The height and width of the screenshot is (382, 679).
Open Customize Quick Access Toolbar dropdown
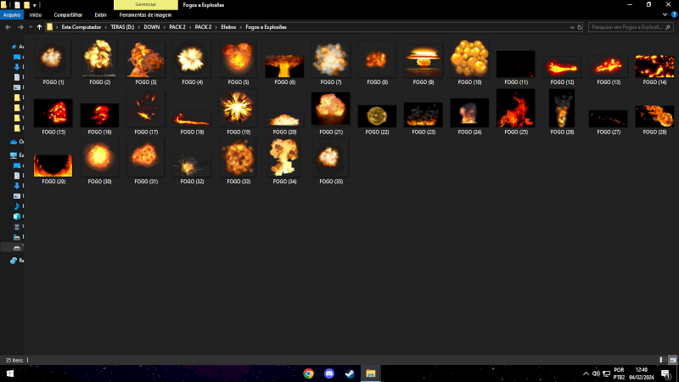click(x=35, y=5)
